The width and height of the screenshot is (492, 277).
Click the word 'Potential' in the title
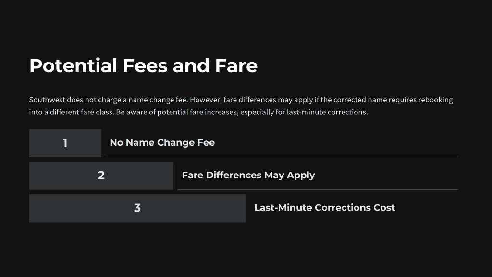click(x=73, y=65)
